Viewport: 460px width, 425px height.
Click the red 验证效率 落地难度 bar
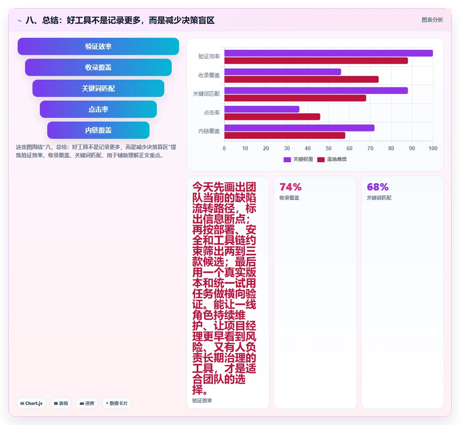(x=316, y=61)
